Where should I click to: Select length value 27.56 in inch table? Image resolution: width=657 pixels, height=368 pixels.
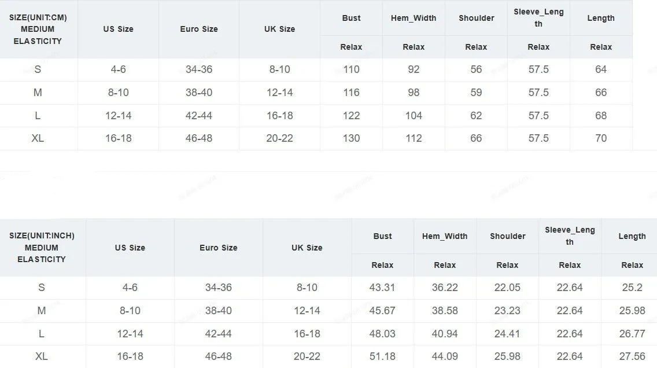pos(632,356)
